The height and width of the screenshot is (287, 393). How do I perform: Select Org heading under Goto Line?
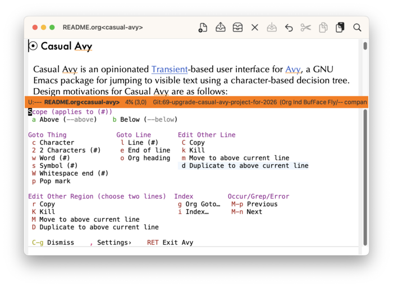(145, 158)
